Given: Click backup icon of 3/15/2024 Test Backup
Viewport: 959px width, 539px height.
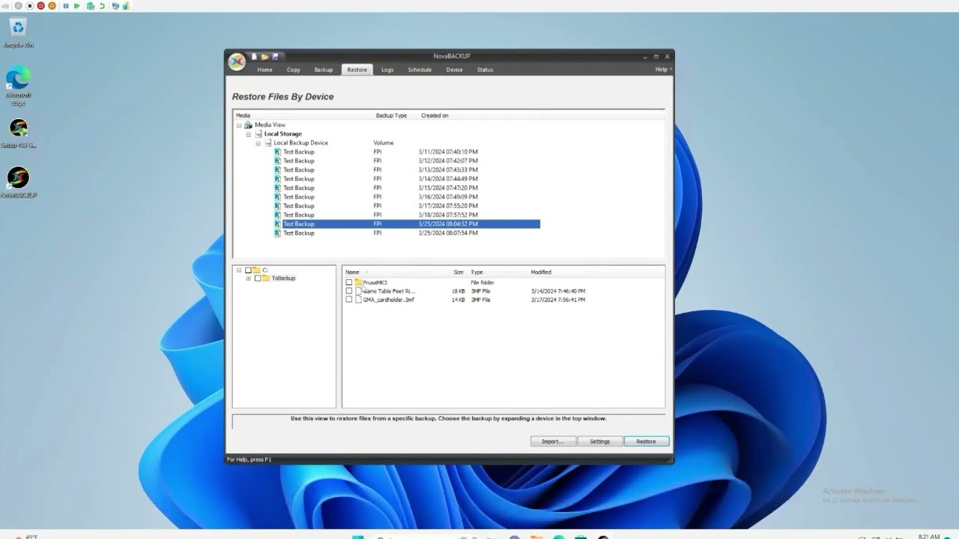Looking at the screenshot, I should pyautogui.click(x=277, y=188).
